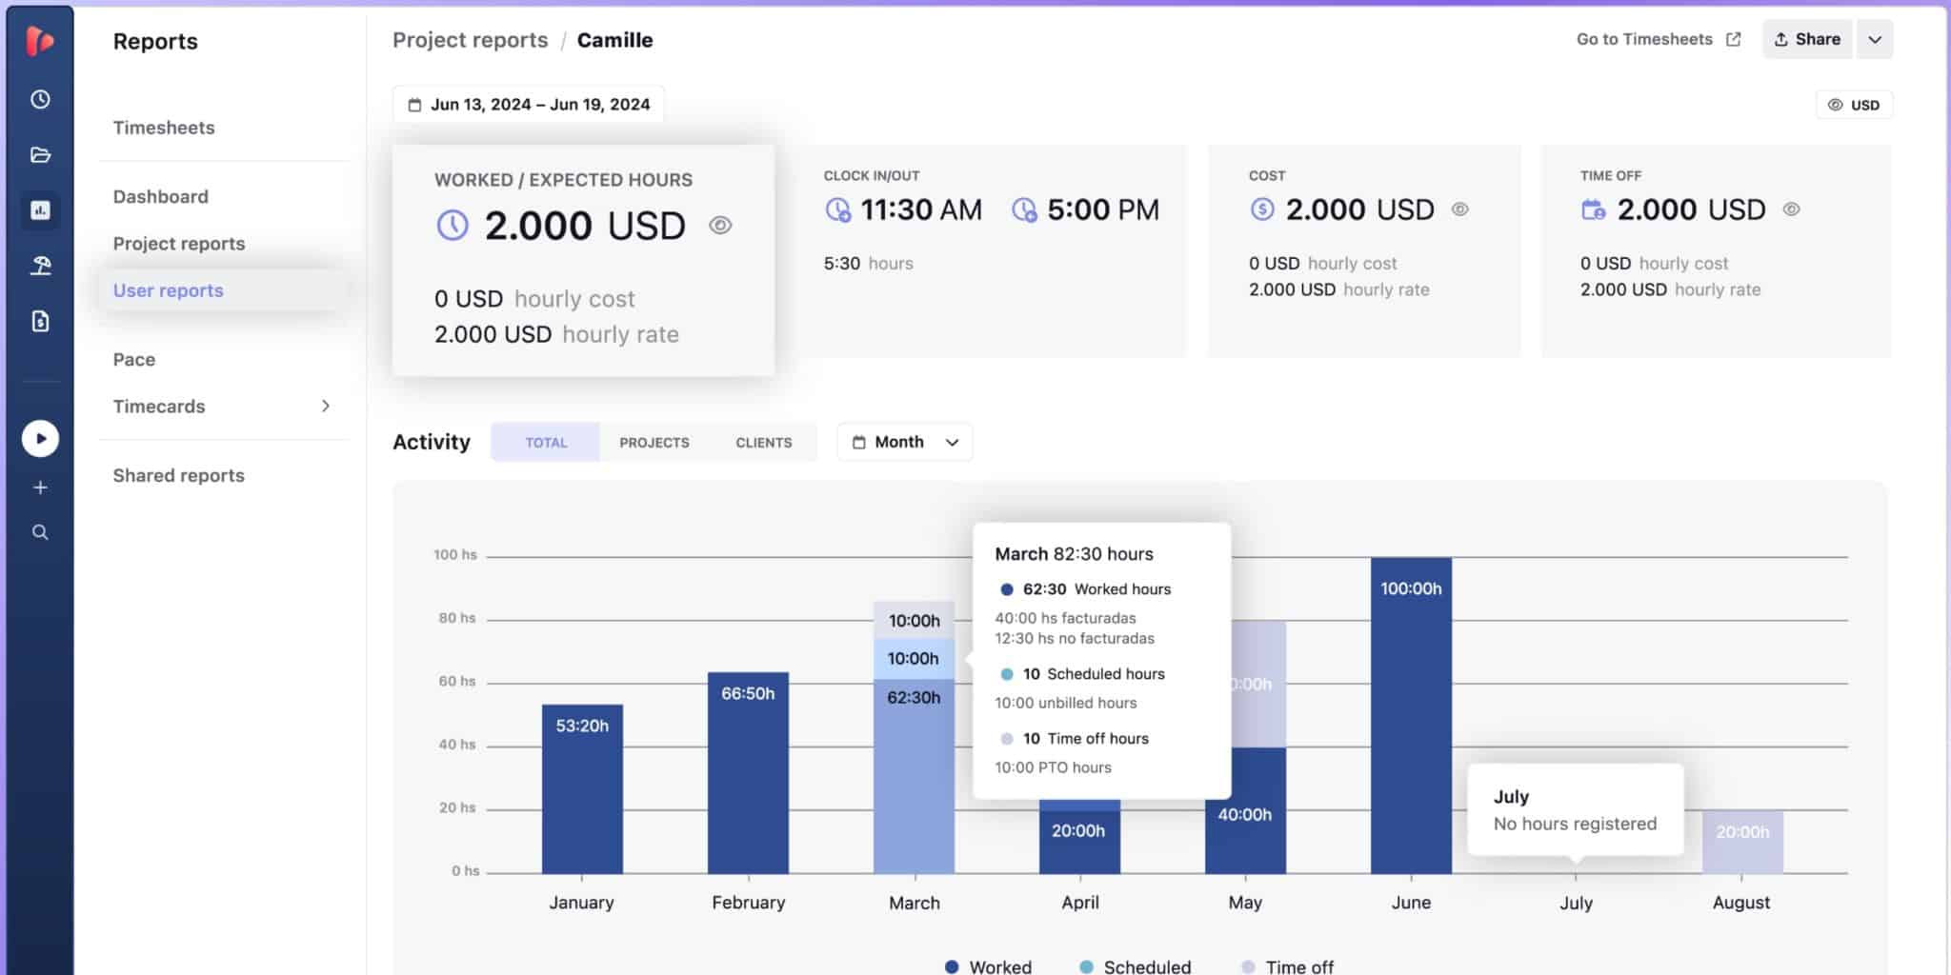This screenshot has height=975, width=1951.
Task: Toggle the eye icon beside Time Off amount
Action: (x=1791, y=209)
